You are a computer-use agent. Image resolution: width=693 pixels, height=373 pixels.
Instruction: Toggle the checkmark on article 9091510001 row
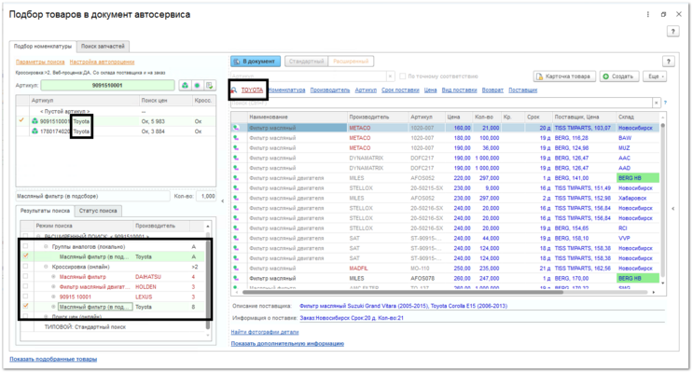tap(21, 120)
